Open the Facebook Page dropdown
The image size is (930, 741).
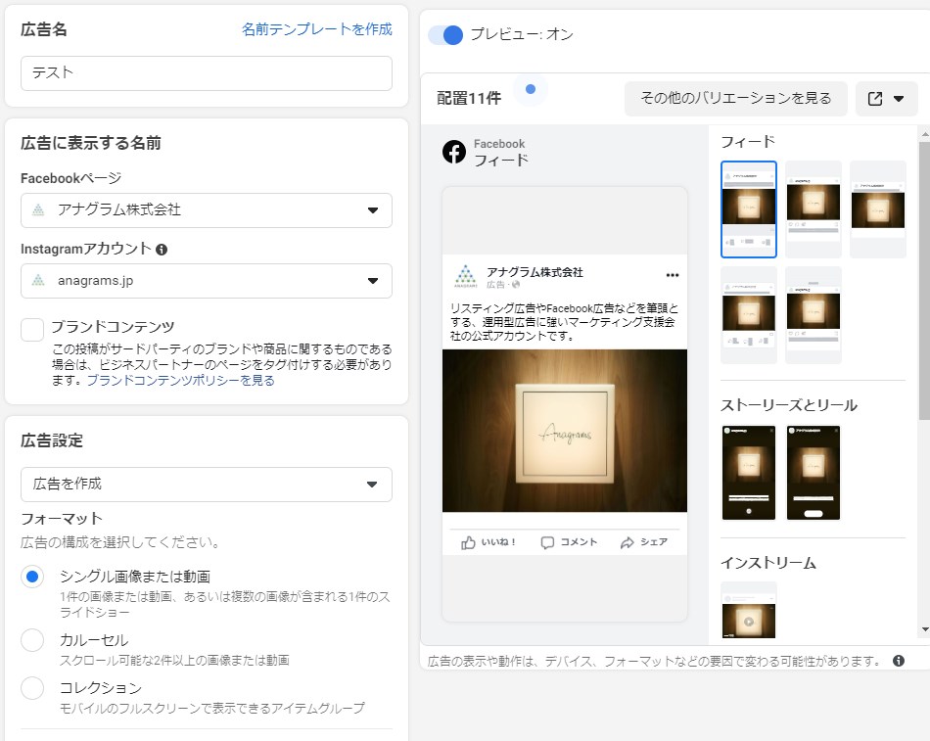click(x=206, y=210)
